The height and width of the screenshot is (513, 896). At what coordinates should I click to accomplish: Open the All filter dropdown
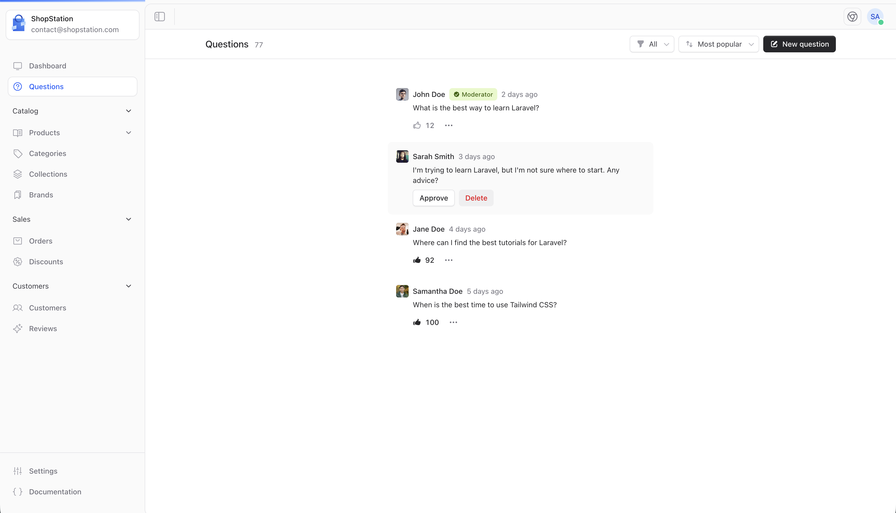tap(652, 44)
